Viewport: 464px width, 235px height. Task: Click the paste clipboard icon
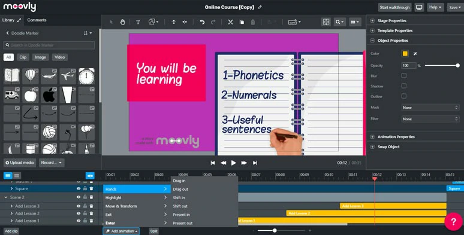coord(253,22)
